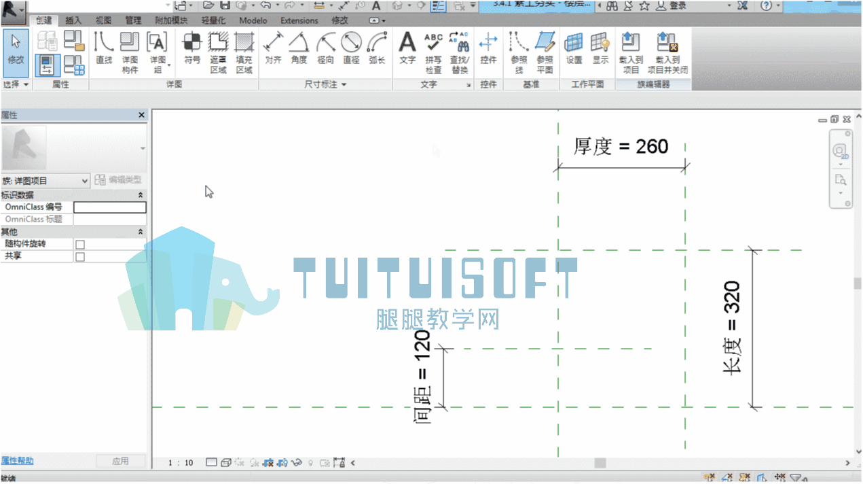
Task: Open Find/Replace (查找/替换)
Action: tap(460, 52)
